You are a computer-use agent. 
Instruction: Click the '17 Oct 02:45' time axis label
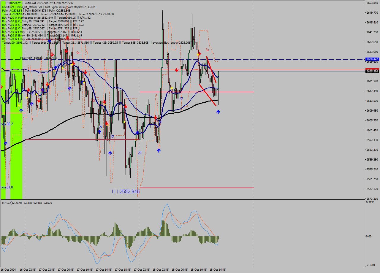point(47,270)
